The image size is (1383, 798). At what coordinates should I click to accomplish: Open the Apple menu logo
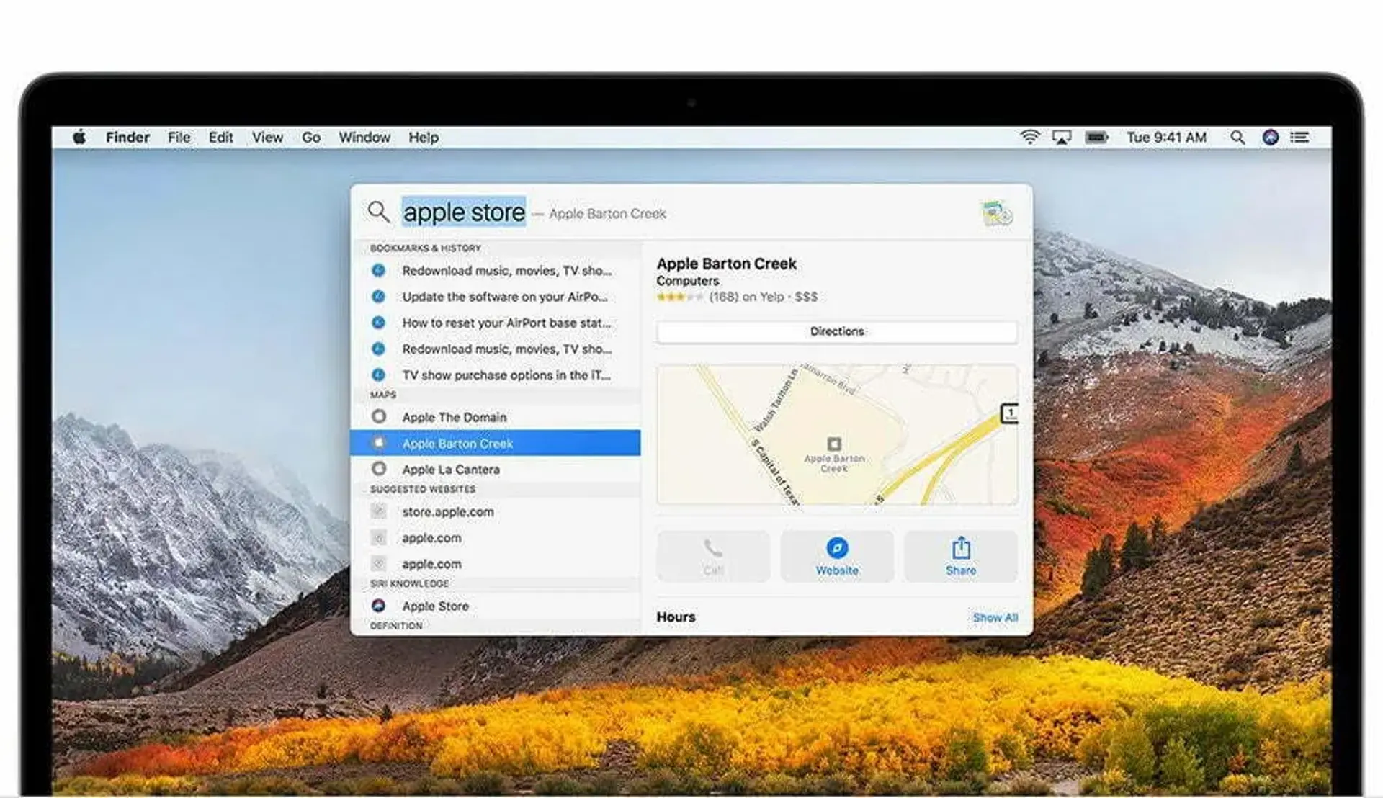click(x=79, y=137)
